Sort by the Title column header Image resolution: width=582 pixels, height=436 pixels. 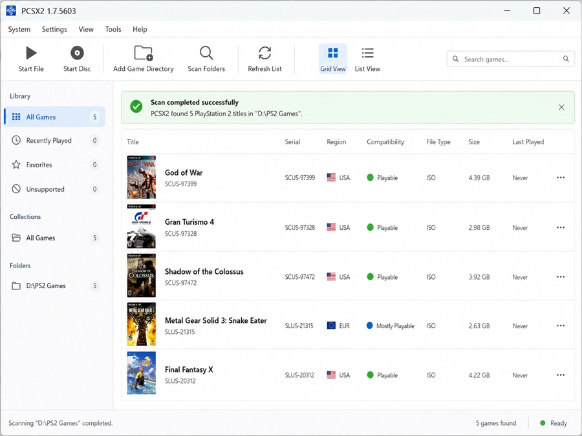133,141
